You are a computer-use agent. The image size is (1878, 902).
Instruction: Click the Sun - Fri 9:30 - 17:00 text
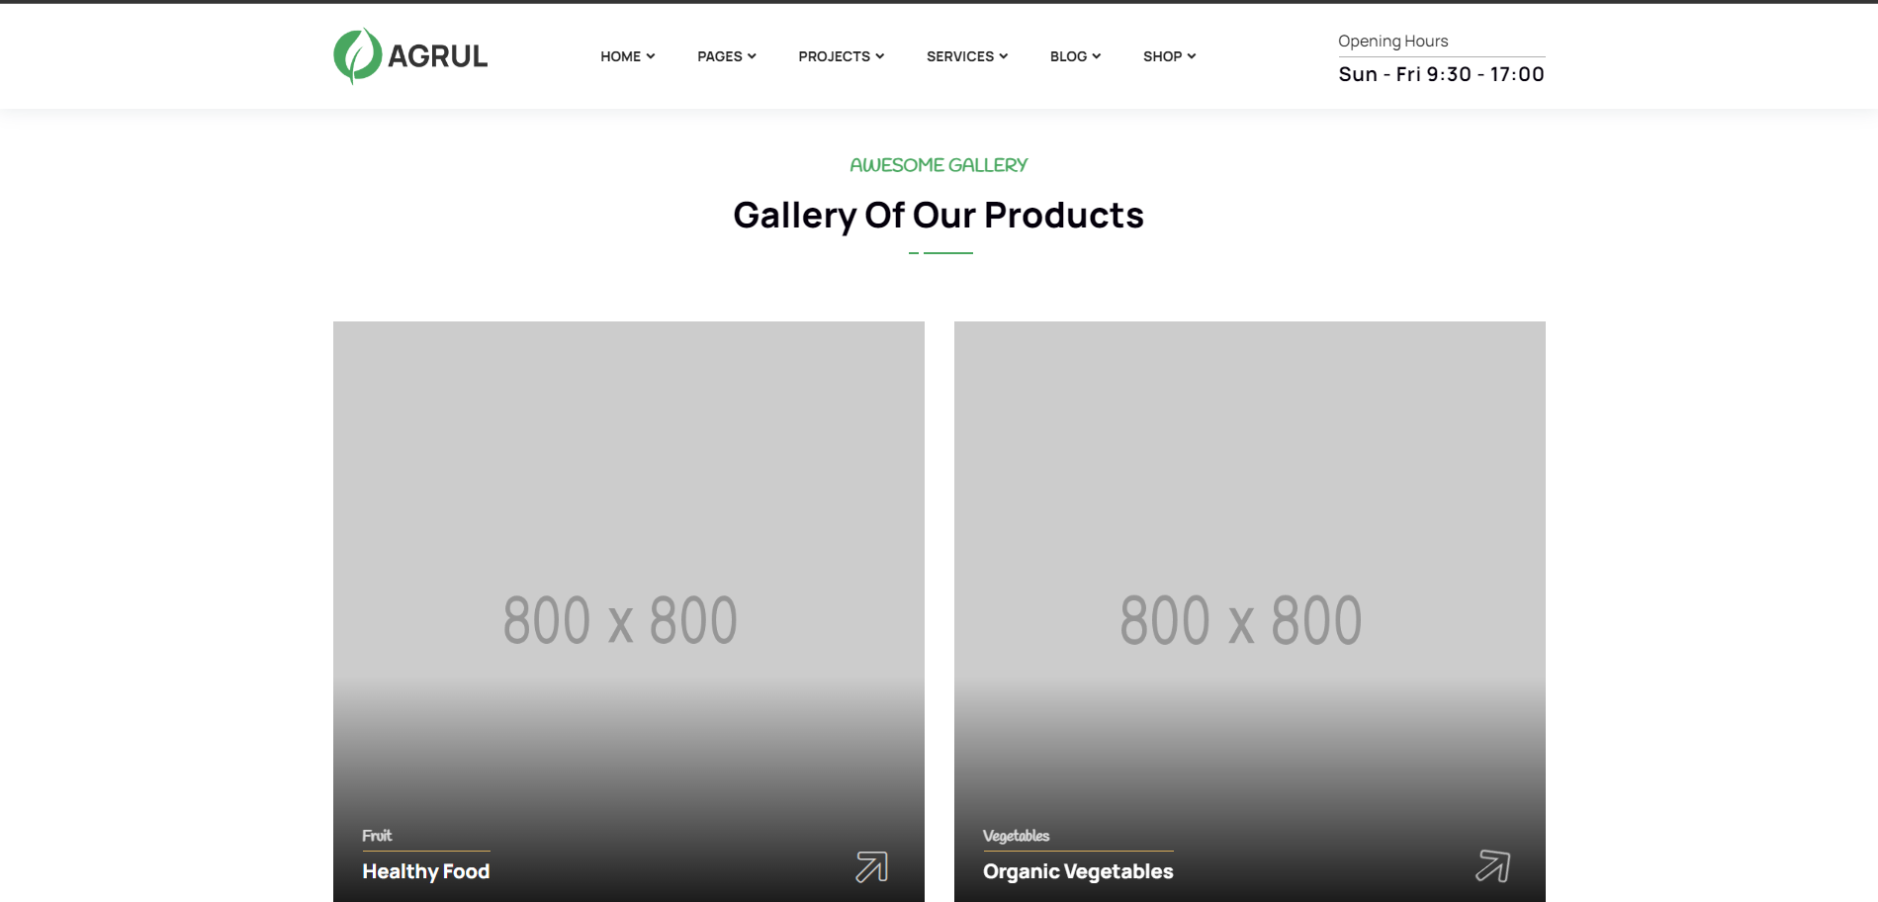(x=1441, y=74)
